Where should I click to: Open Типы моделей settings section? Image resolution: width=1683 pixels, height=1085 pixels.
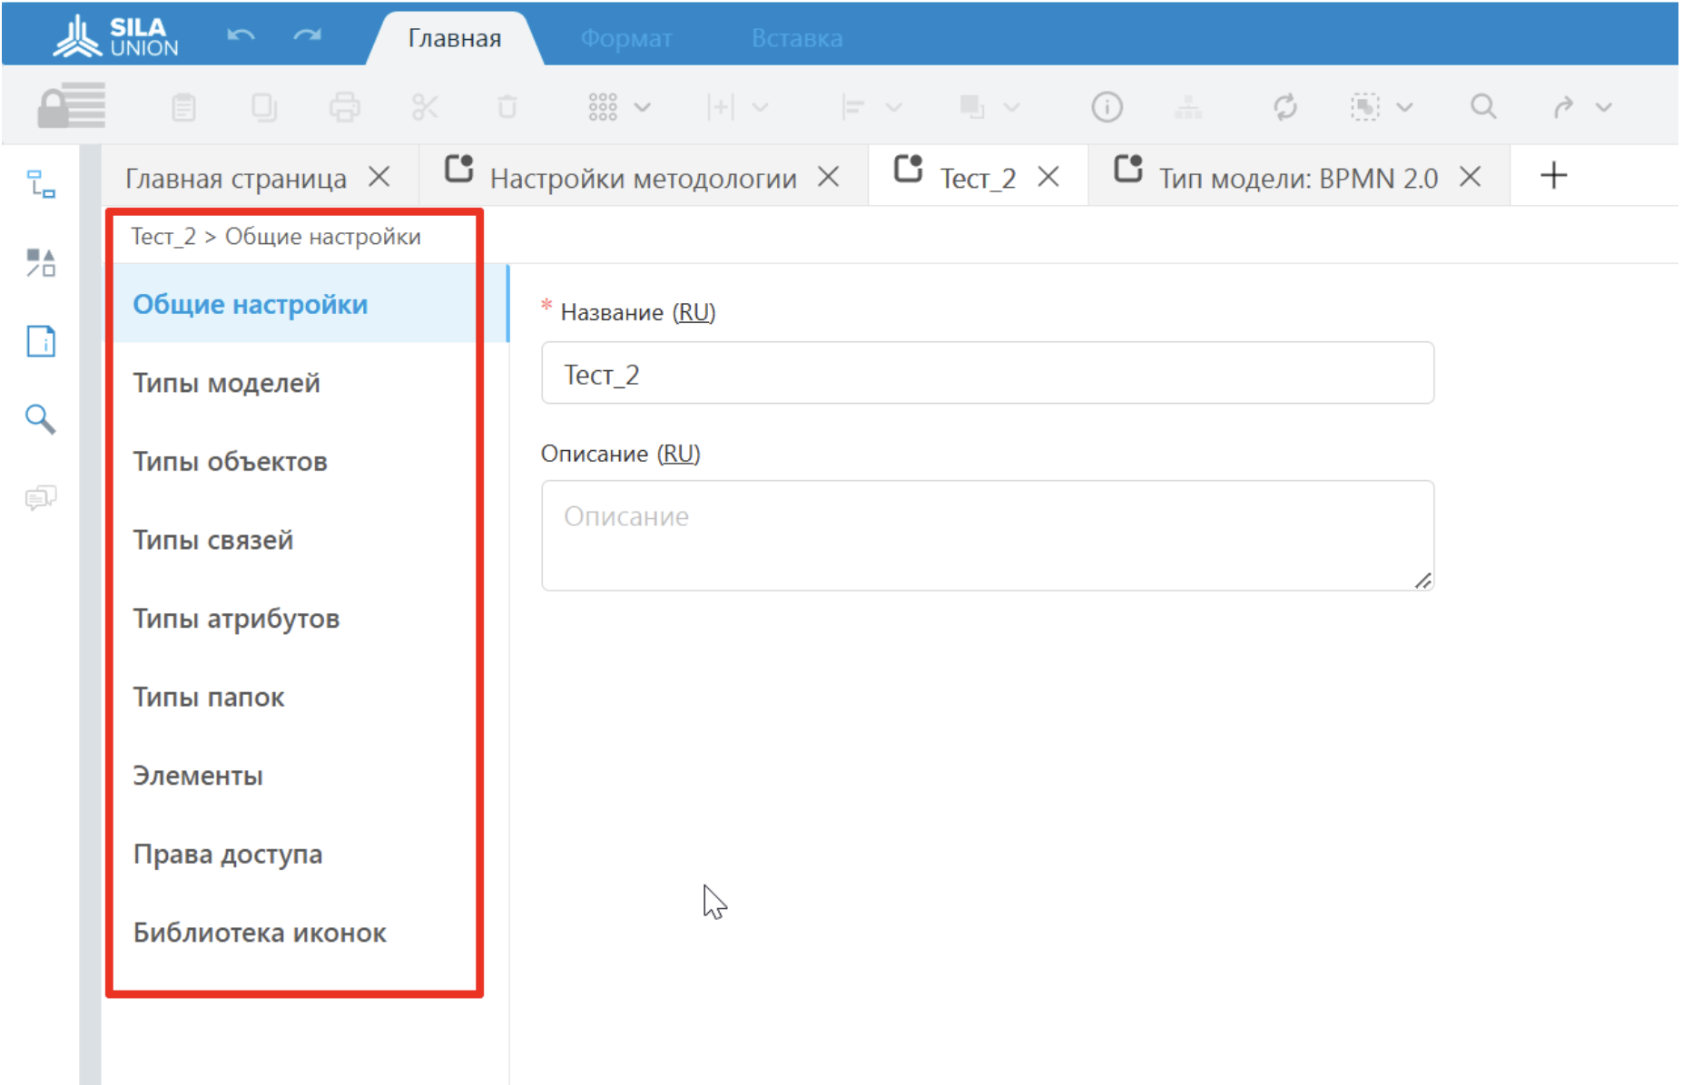[x=226, y=383]
